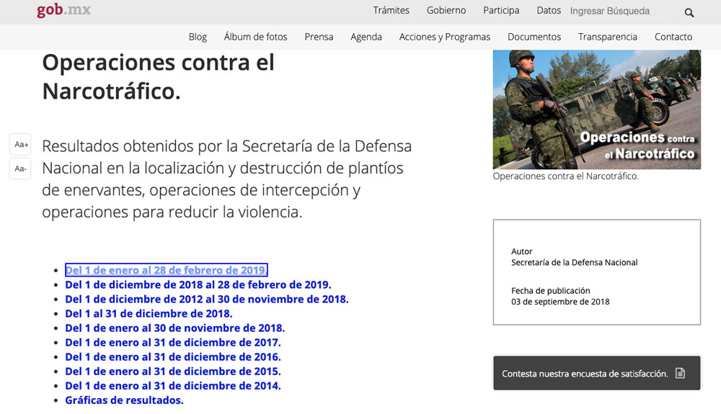Open Álbum de fotos section
Screen dimensions: 721x414
[255, 37]
